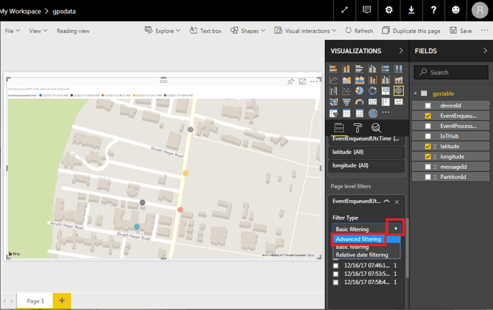493x310 pixels.
Task: Select the matrix visualization
Action: pyautogui.click(x=360, y=113)
